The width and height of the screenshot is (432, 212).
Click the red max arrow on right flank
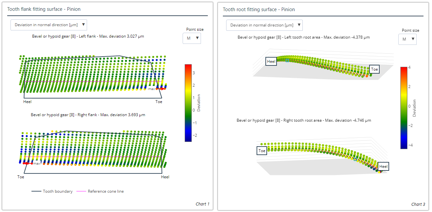coord(28,163)
